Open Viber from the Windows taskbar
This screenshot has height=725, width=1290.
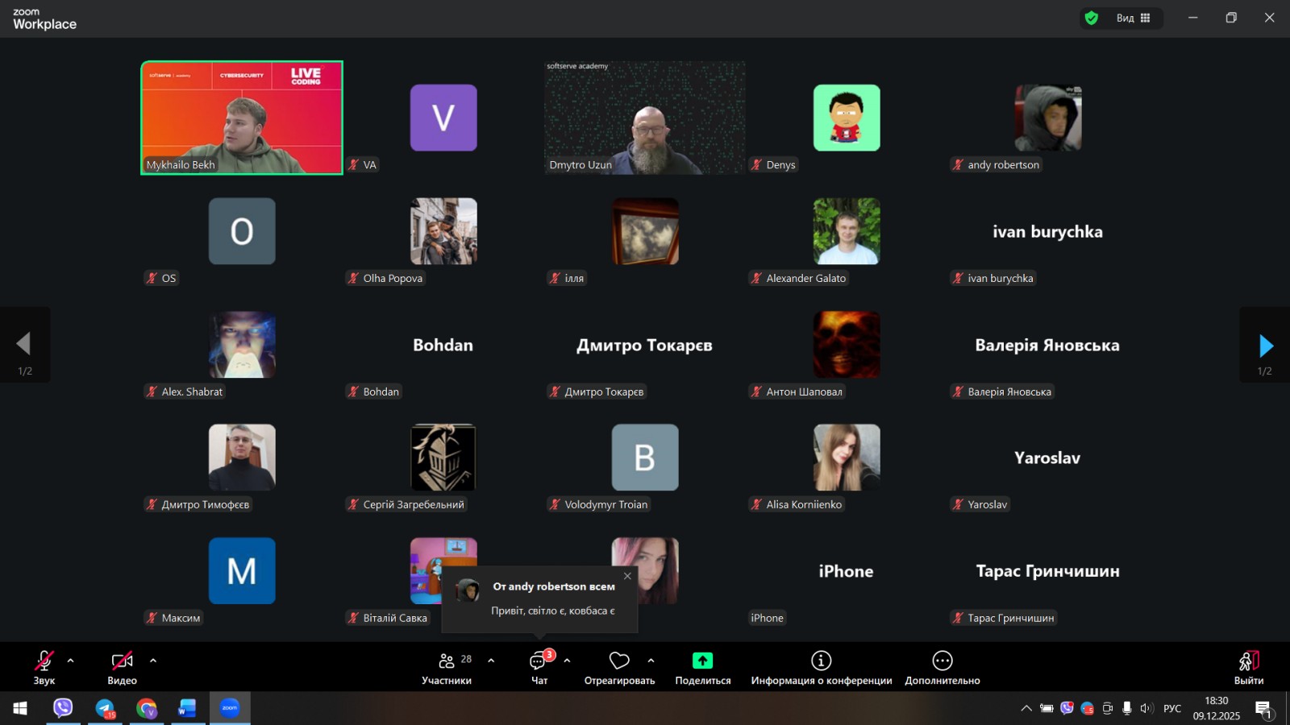pos(63,708)
